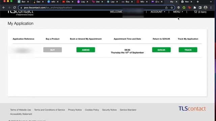Image resolution: width=216 pixels, height=121 pixels.
Task: Click the browser forward arrow
Action: click(9, 7)
